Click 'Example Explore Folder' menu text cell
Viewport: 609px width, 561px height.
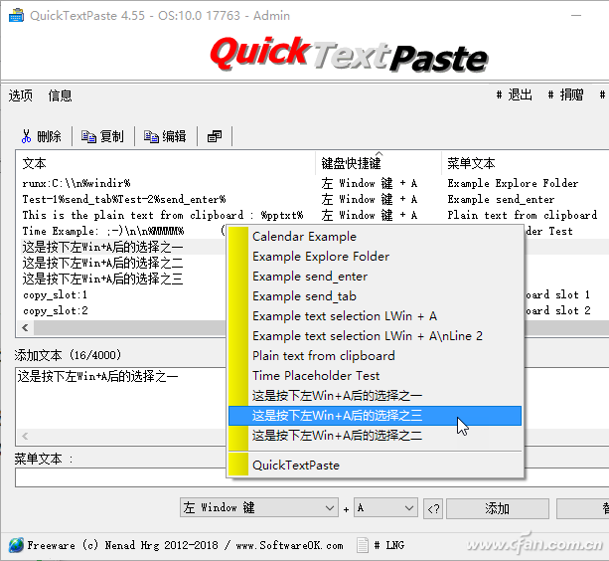(513, 183)
